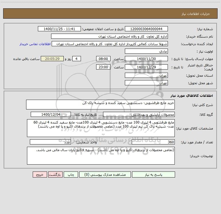Click quantity field showing 360
Image resolution: width=221 pixels, height=214 pixels.
pos(153,142)
